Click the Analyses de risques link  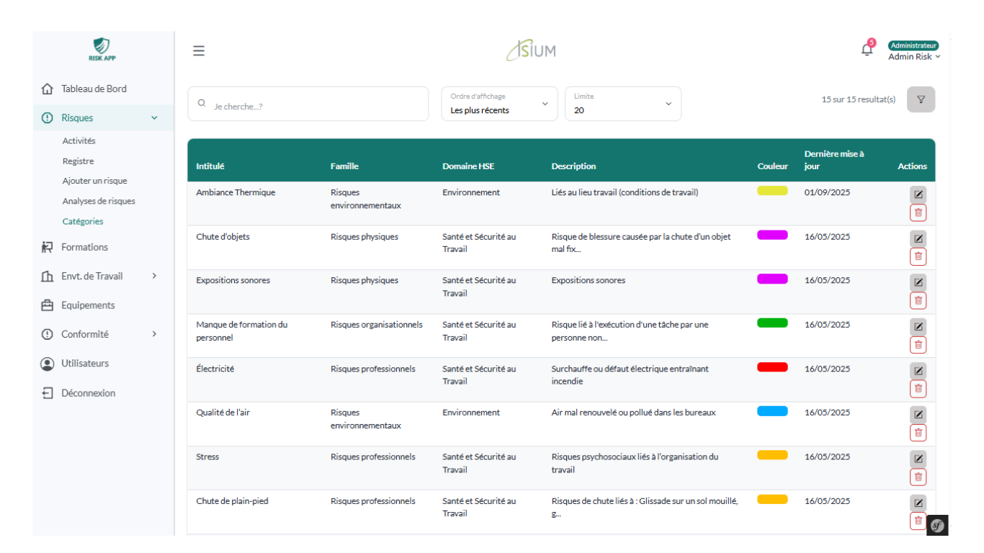click(99, 202)
